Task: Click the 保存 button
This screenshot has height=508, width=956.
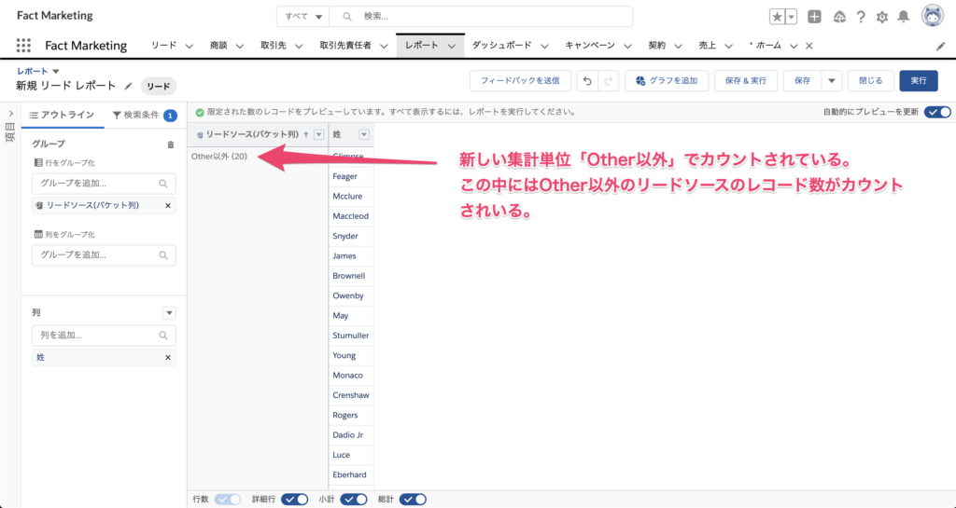Action: 802,81
